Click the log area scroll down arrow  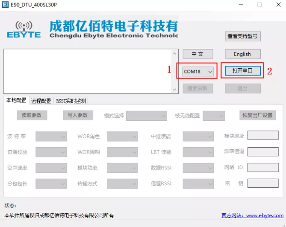174,89
